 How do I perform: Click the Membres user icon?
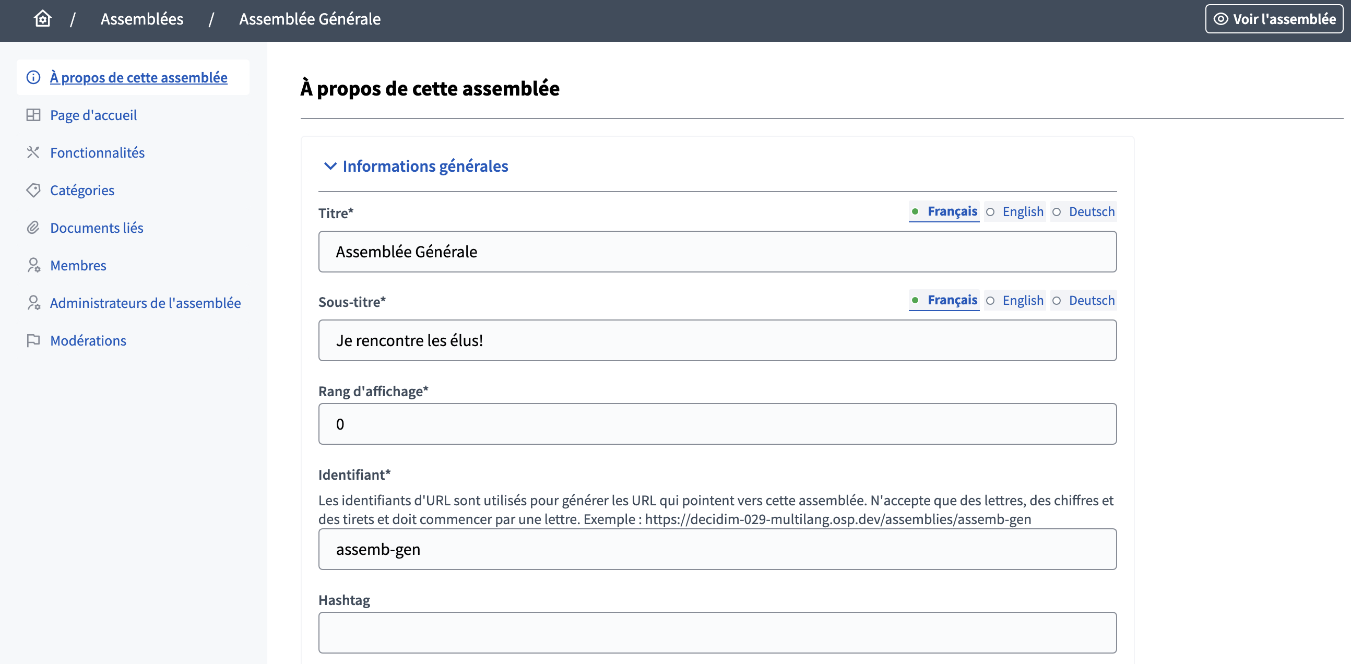coord(33,265)
